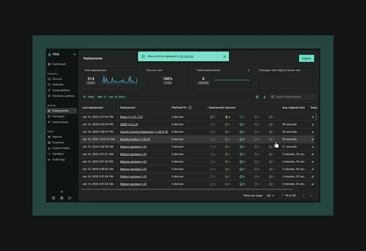Click automation icon in Firefox row
The image size is (366, 251).
tap(313, 139)
